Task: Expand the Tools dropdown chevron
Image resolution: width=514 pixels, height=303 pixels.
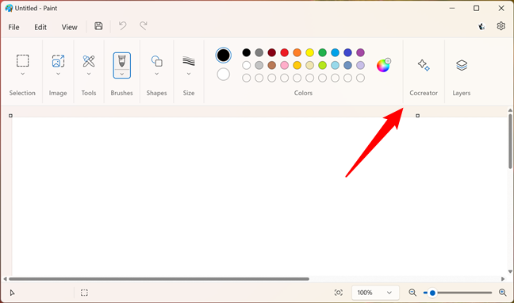Action: click(89, 74)
